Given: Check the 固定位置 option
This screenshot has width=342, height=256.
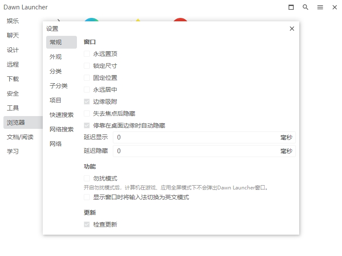Looking at the screenshot, I should 87,78.
